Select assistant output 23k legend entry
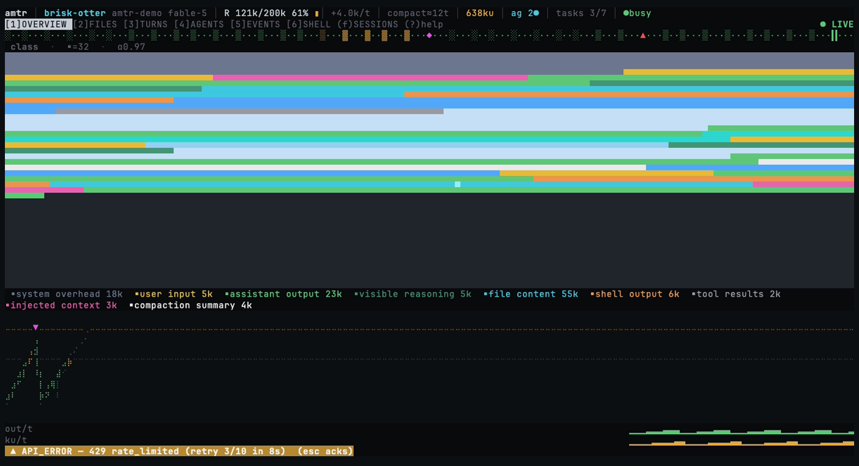 point(283,294)
